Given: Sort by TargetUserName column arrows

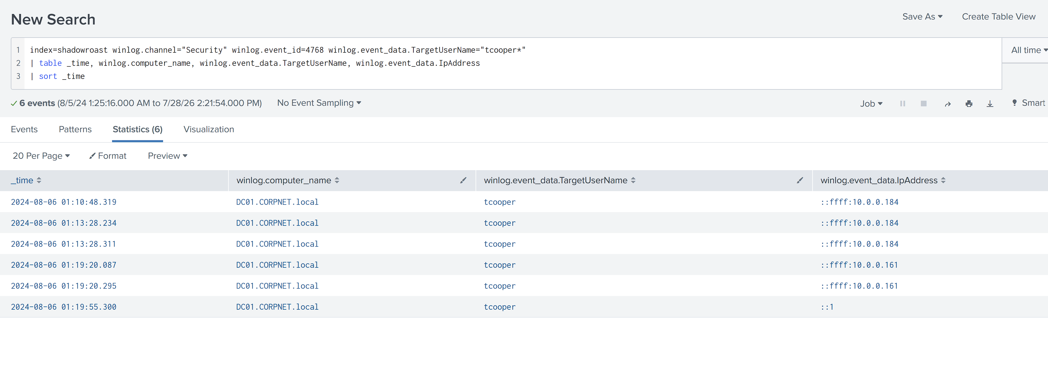Looking at the screenshot, I should pyautogui.click(x=633, y=180).
